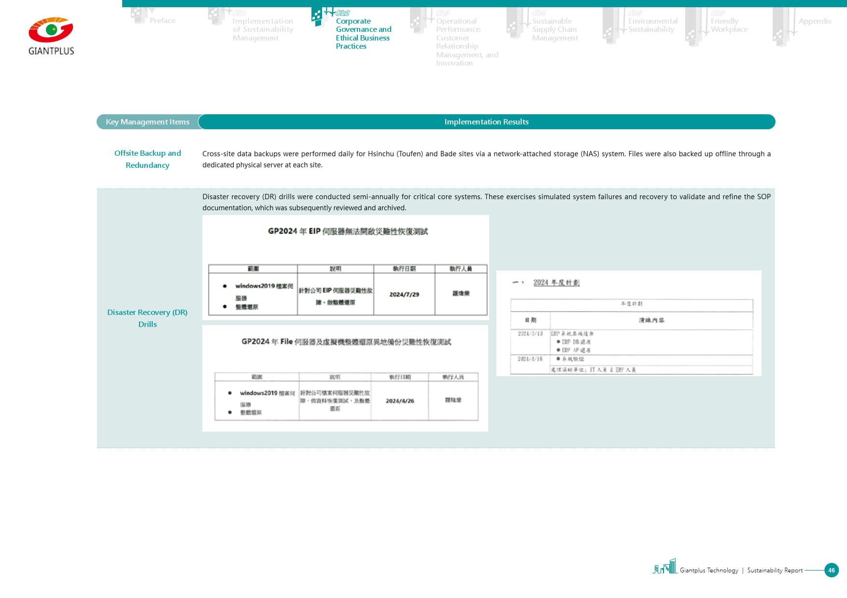Screen dimensions: 847x598
Task: Open Corporate Governance and Ethical Business Practices
Action: point(363,34)
